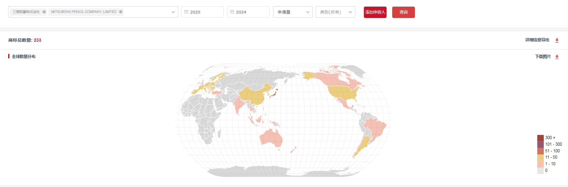Click the start year 2020 input field
This screenshot has width=568, height=187.
pyautogui.click(x=205, y=12)
